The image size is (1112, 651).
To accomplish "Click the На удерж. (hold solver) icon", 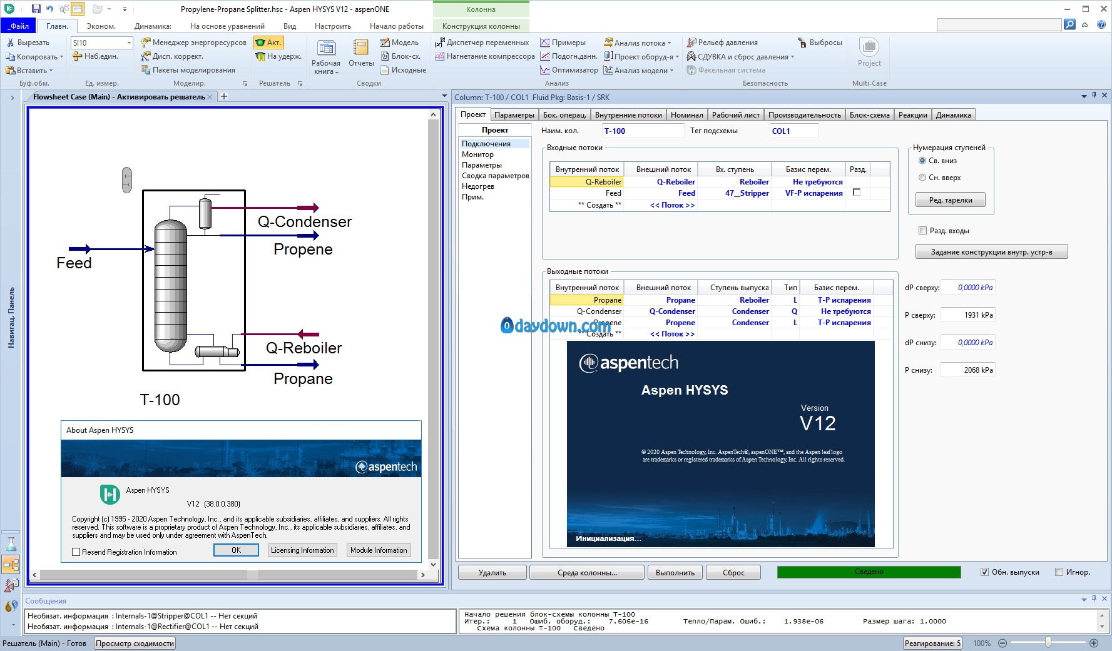I will [260, 56].
